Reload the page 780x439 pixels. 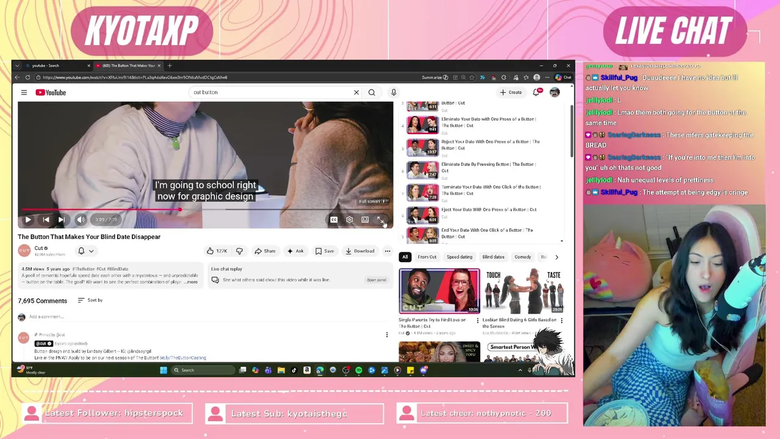(x=27, y=77)
